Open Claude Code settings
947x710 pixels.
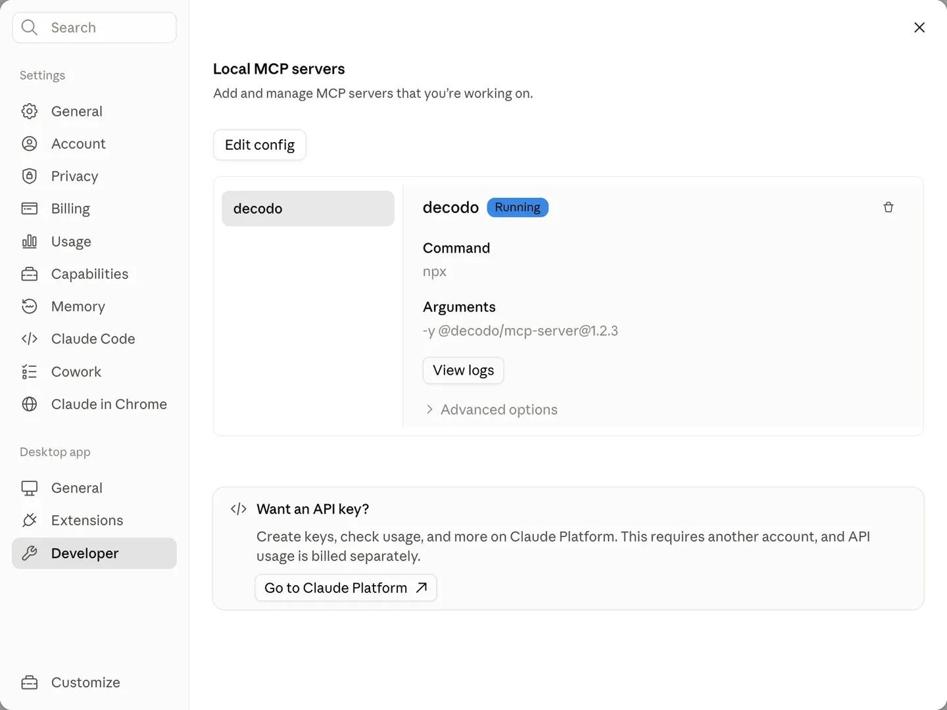(x=94, y=339)
